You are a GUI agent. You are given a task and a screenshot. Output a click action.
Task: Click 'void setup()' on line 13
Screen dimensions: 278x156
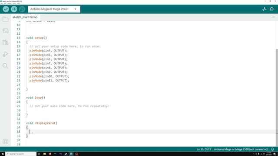pyautogui.click(x=36, y=38)
